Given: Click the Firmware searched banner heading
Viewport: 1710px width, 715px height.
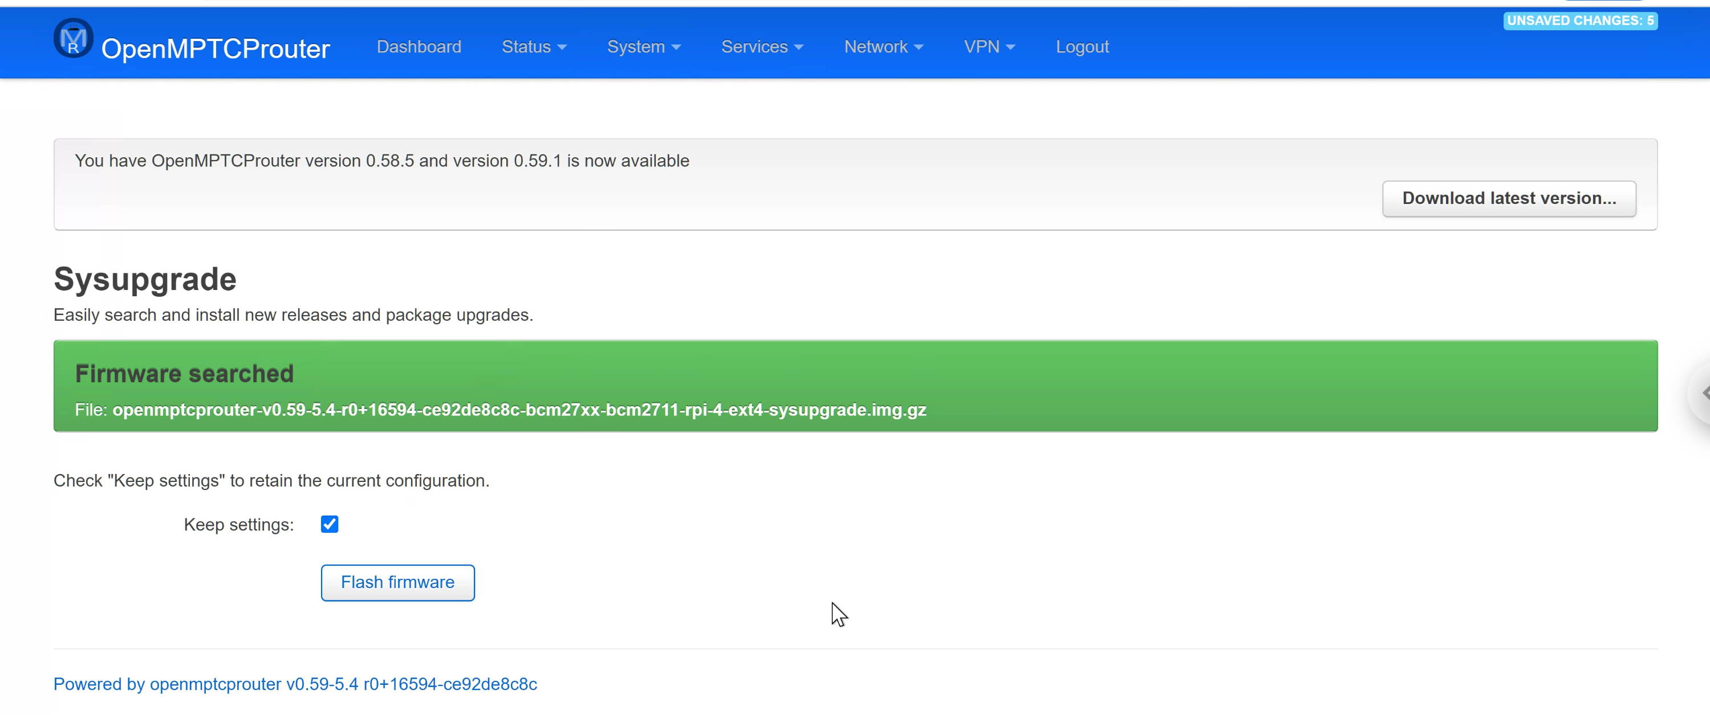Looking at the screenshot, I should click(x=184, y=373).
